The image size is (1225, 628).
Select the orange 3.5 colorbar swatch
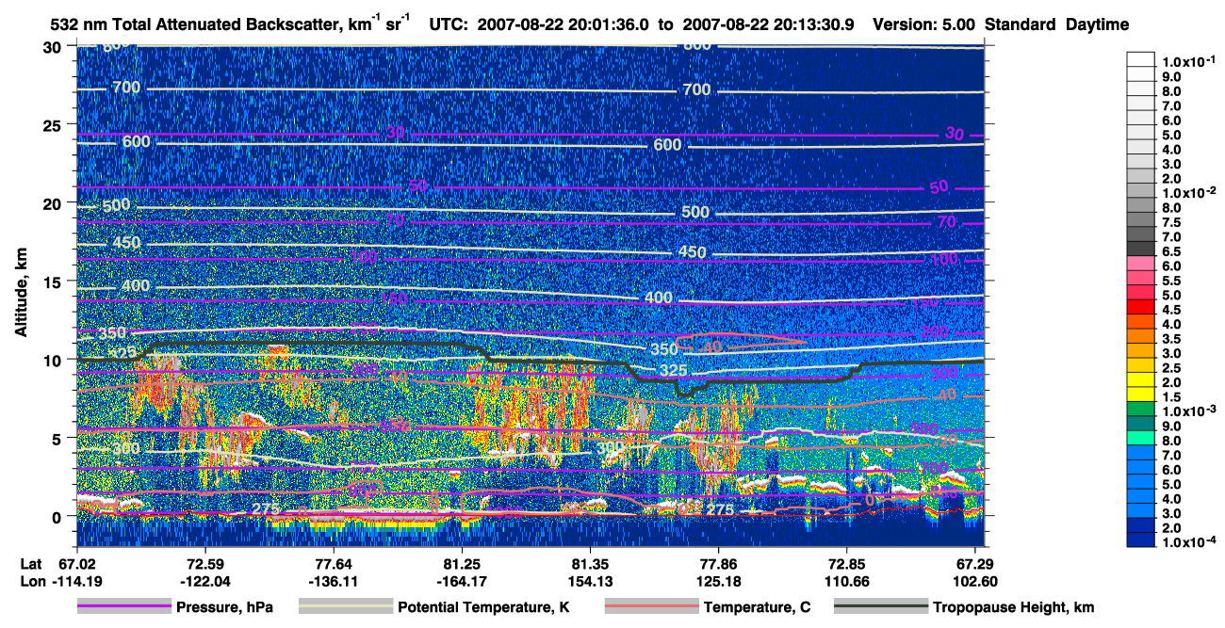(1140, 336)
